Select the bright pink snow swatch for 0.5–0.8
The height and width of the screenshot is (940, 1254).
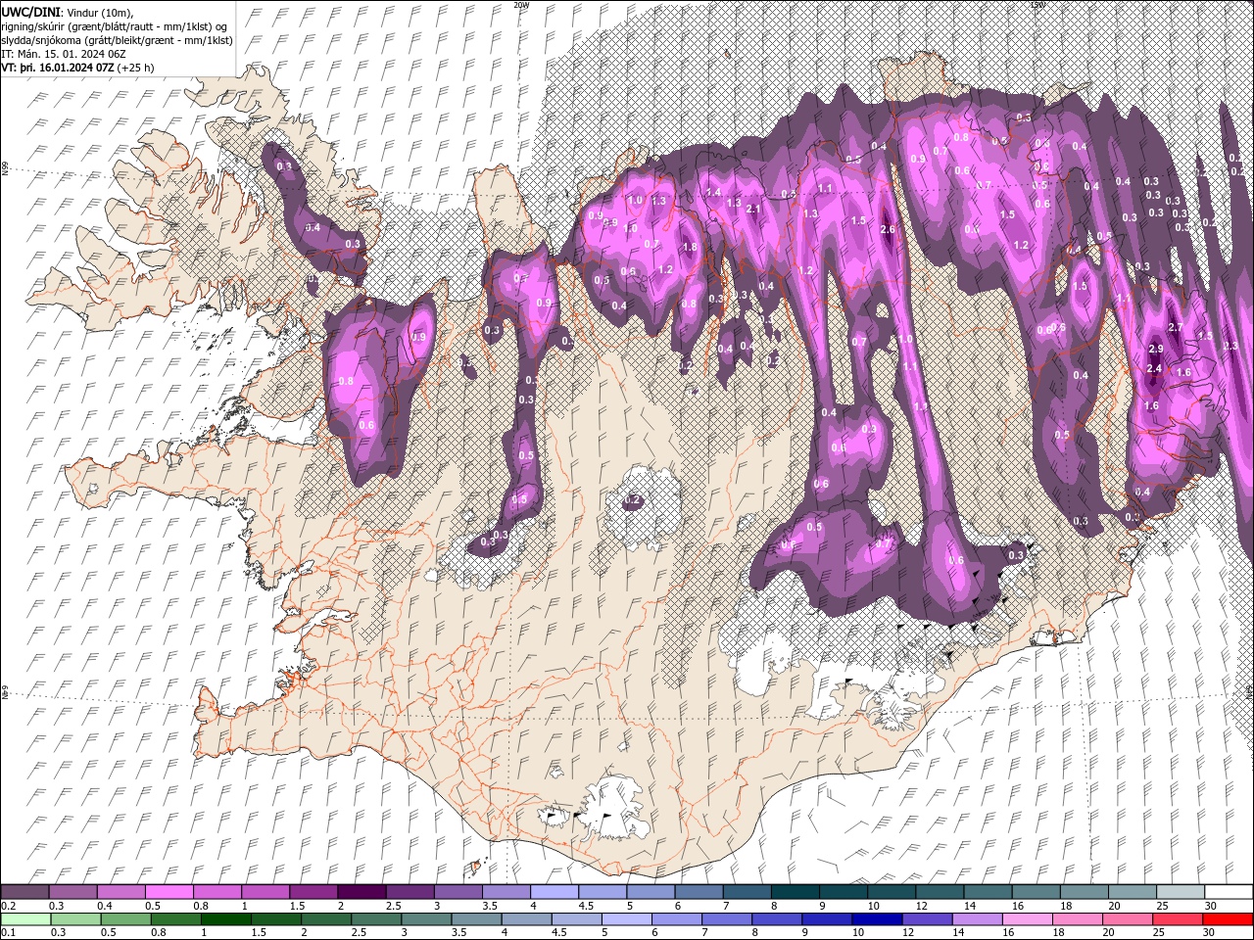(169, 892)
